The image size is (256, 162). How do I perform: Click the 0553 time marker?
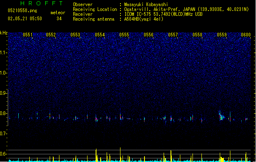(75, 35)
